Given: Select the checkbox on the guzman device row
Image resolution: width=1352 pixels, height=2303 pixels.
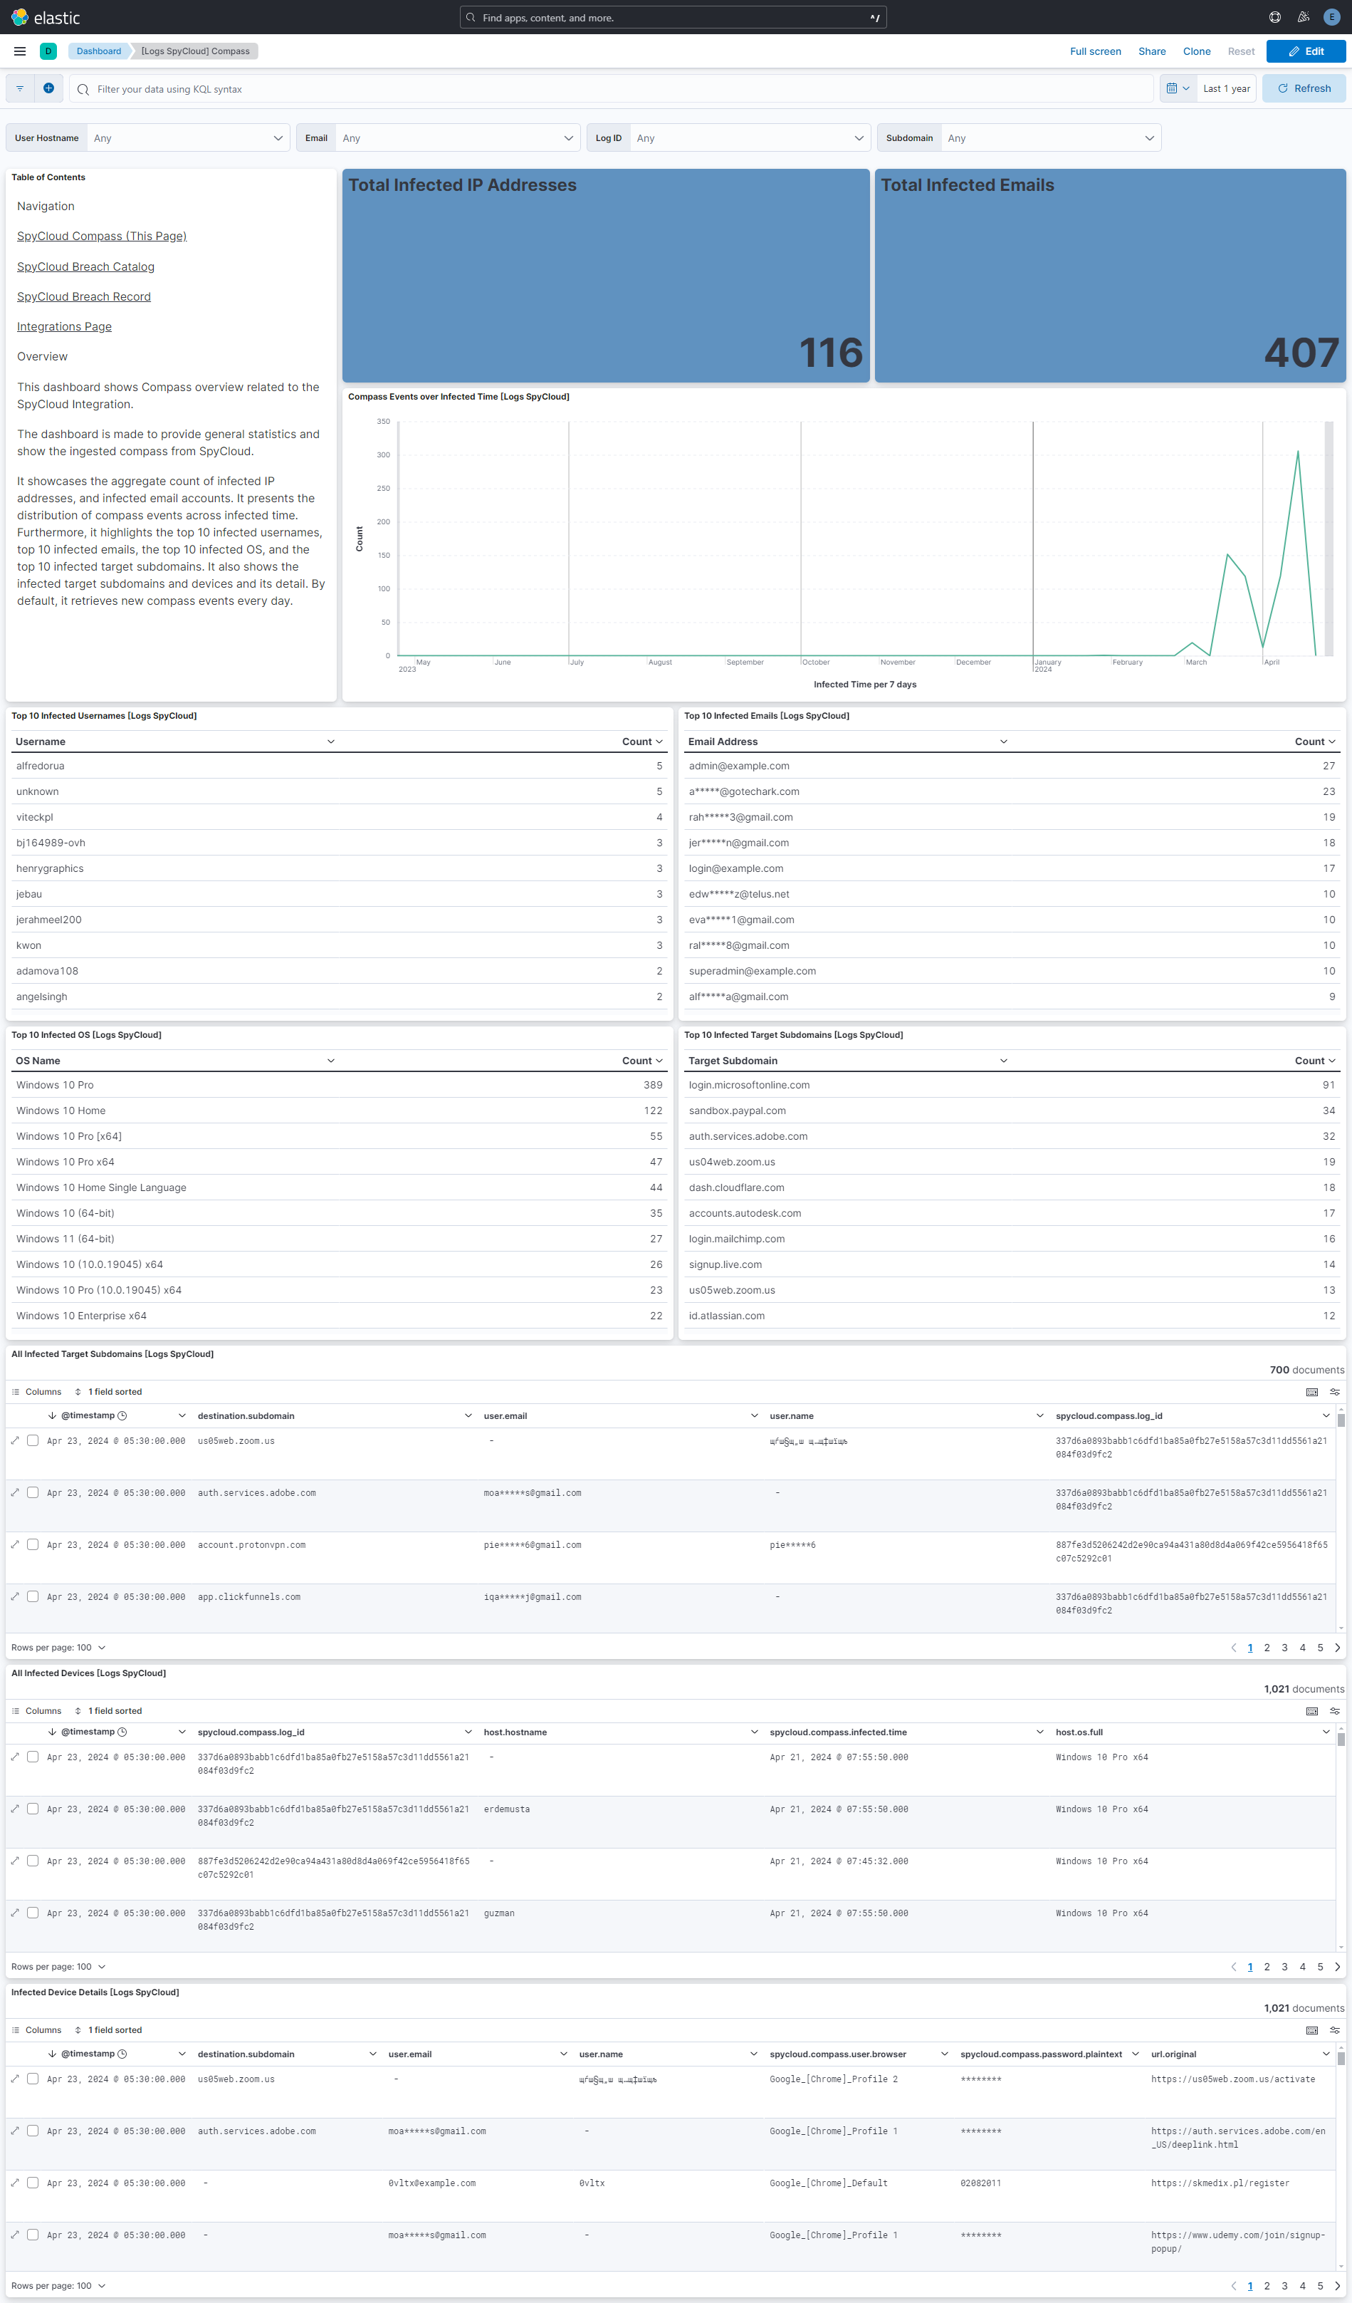Looking at the screenshot, I should [x=33, y=1913].
